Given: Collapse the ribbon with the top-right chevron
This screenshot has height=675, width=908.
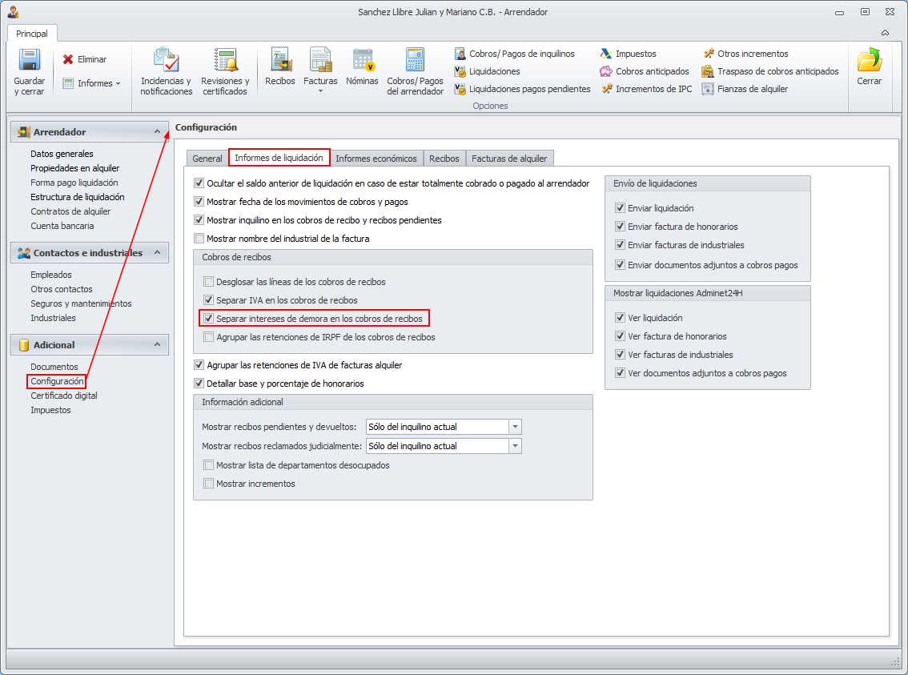Looking at the screenshot, I should click(x=885, y=33).
